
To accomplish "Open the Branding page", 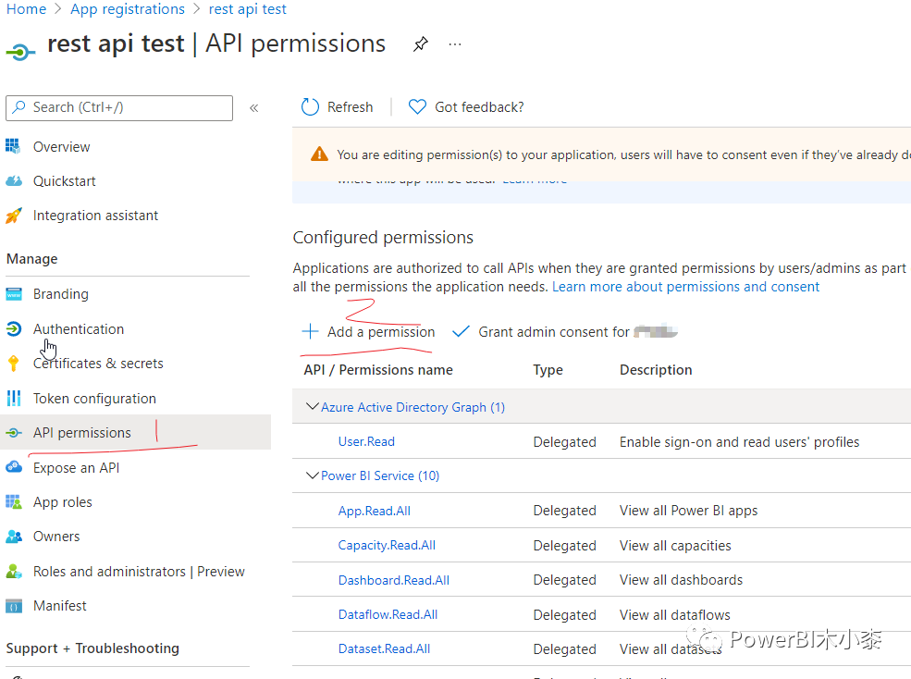I will click(x=60, y=294).
